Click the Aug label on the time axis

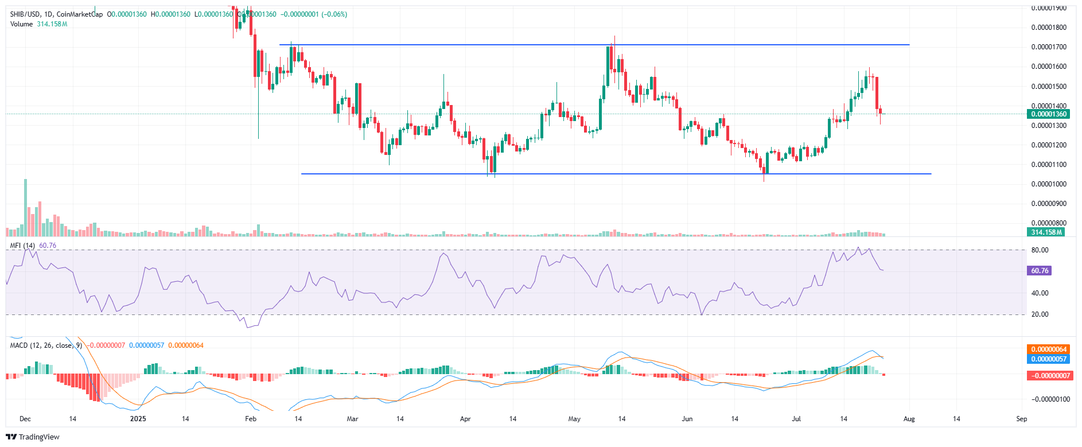909,419
